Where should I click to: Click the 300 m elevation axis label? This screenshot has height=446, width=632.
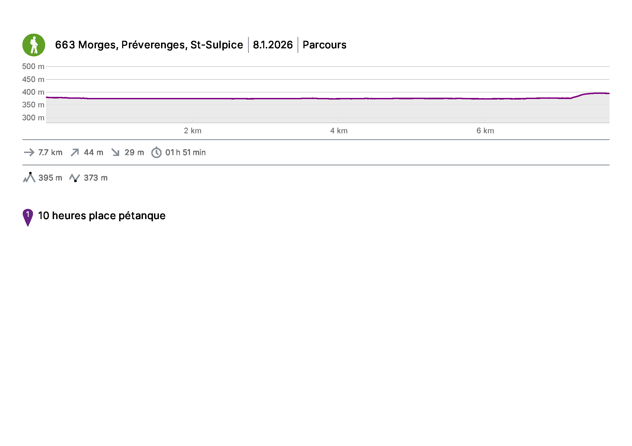tap(33, 118)
